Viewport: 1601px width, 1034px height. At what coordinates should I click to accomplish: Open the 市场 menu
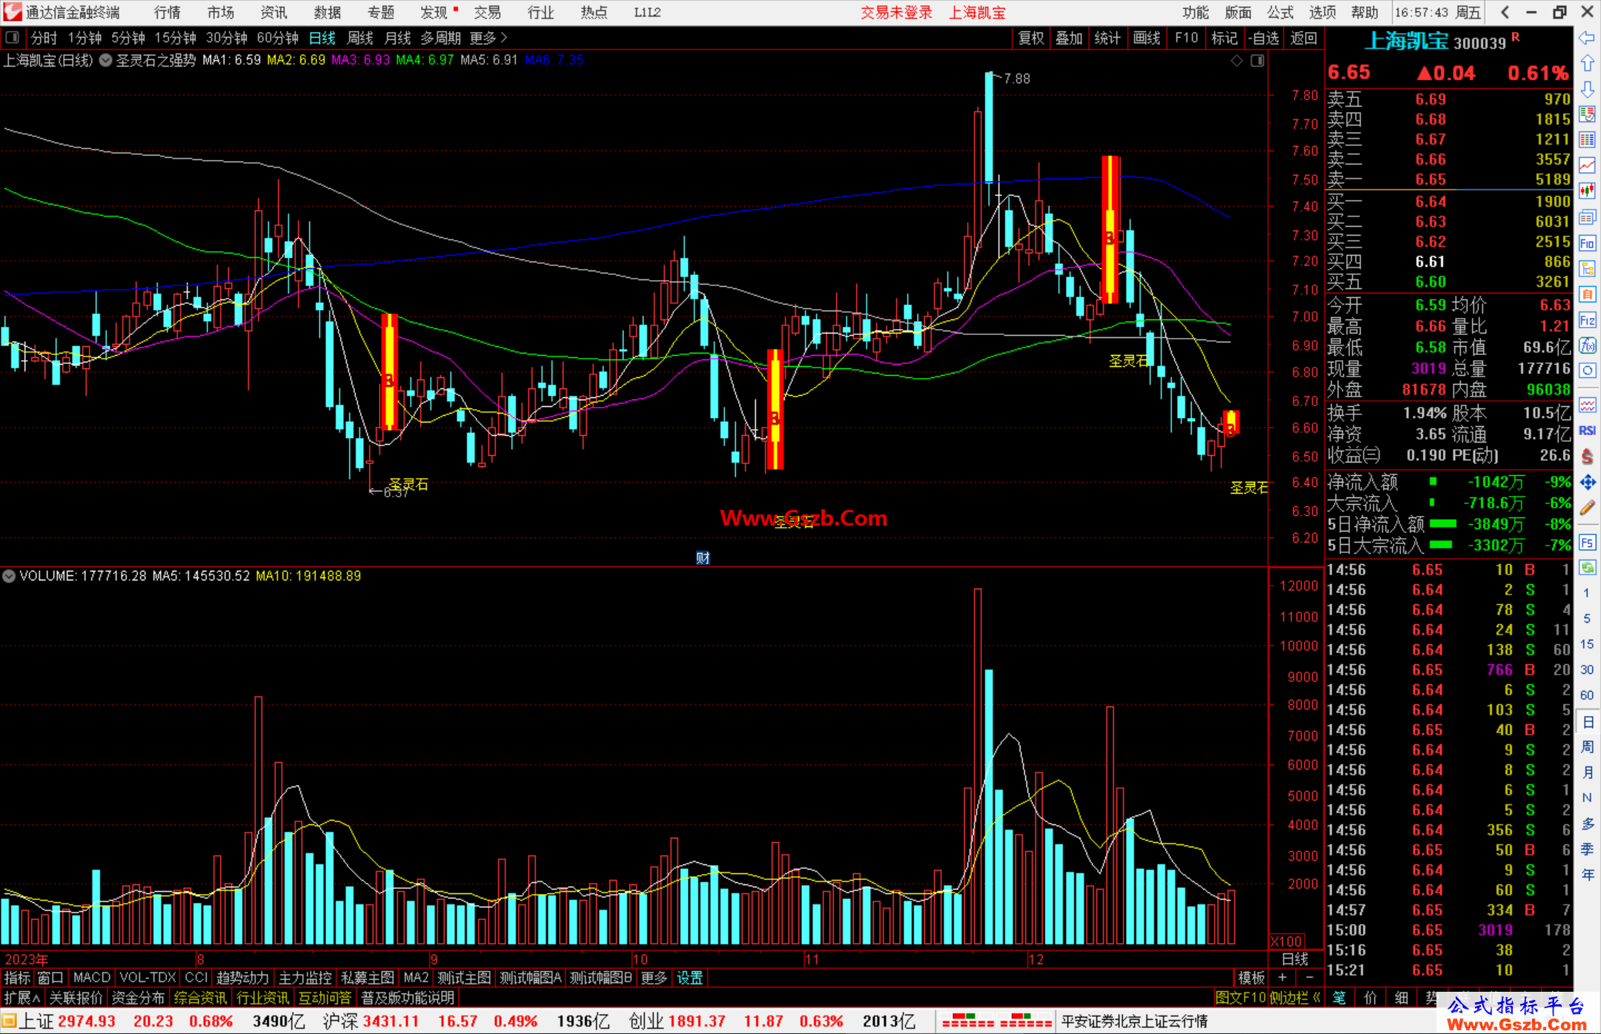click(221, 13)
